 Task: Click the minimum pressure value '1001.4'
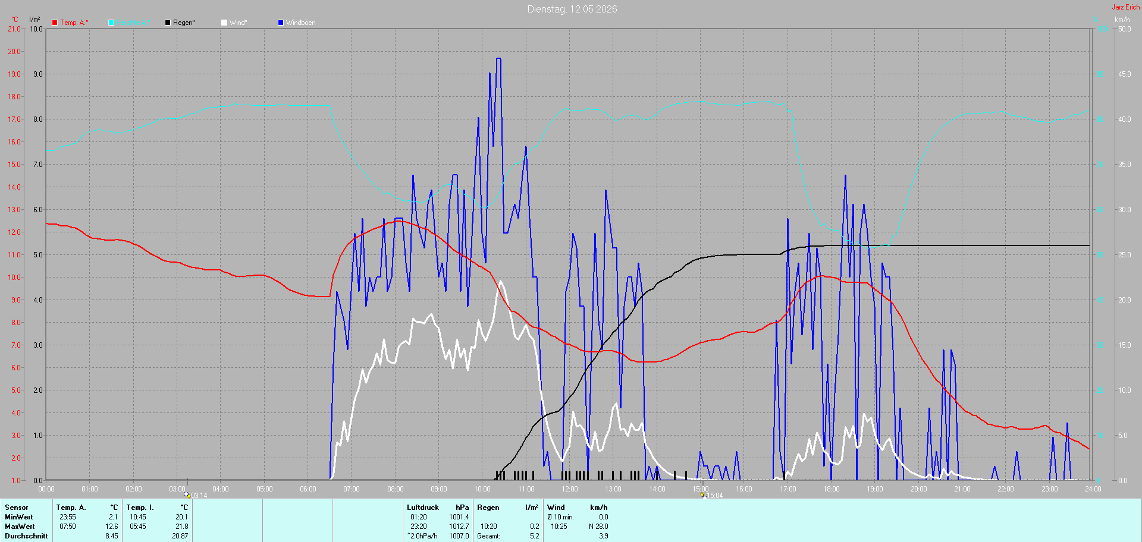(x=459, y=517)
